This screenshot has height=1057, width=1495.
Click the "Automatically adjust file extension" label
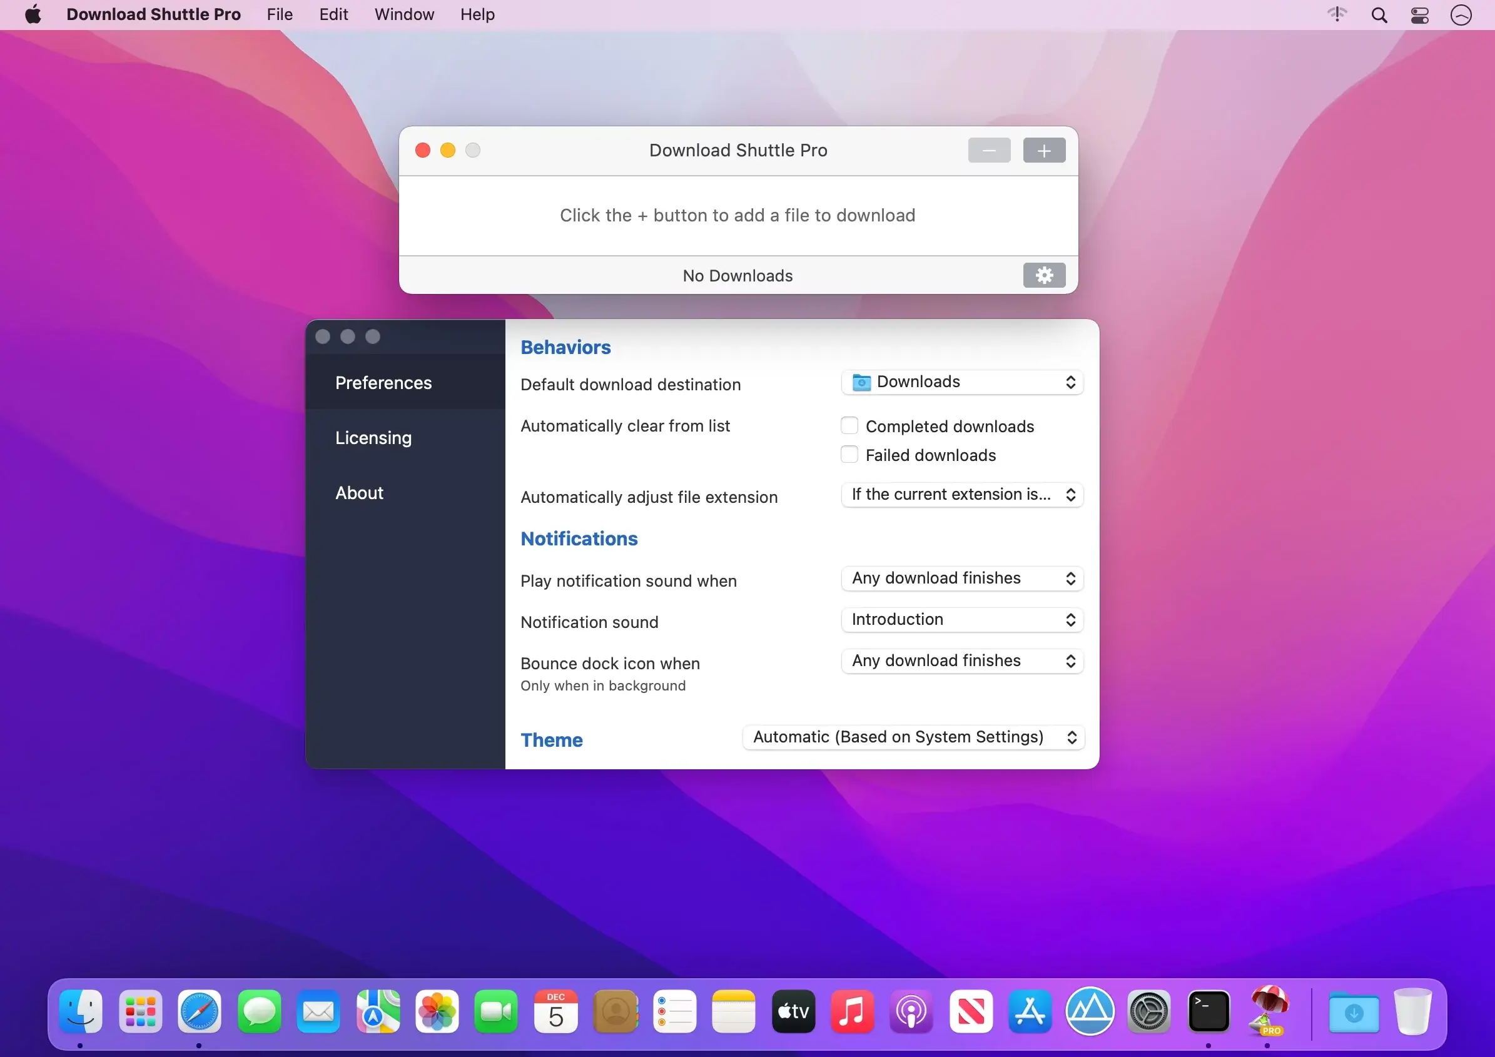click(x=649, y=497)
